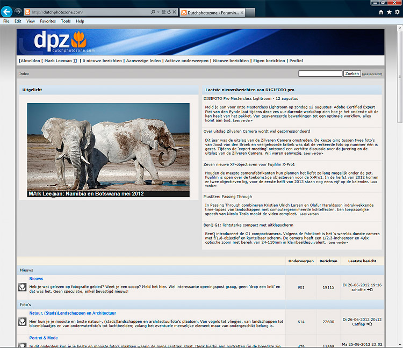Click Lees verder under Passing Through article
The height and width of the screenshot is (348, 403).
point(310,214)
